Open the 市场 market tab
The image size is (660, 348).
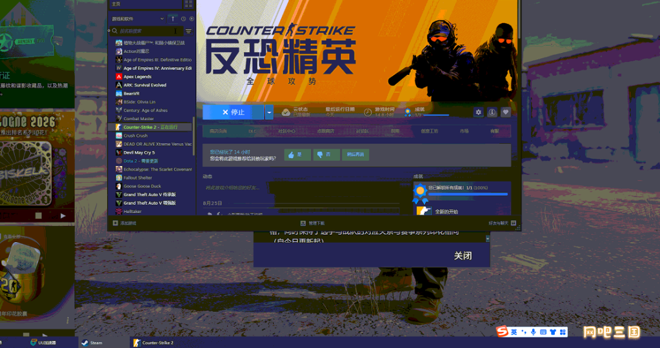pos(465,131)
